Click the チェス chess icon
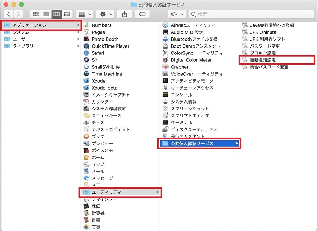Viewport: 318px width, 231px height. 86,122
